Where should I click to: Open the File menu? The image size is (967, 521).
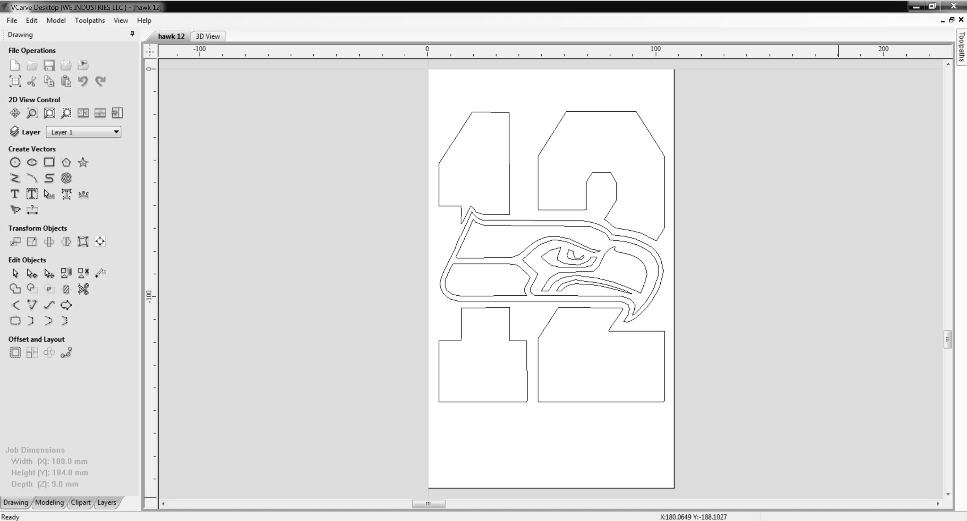click(x=12, y=20)
